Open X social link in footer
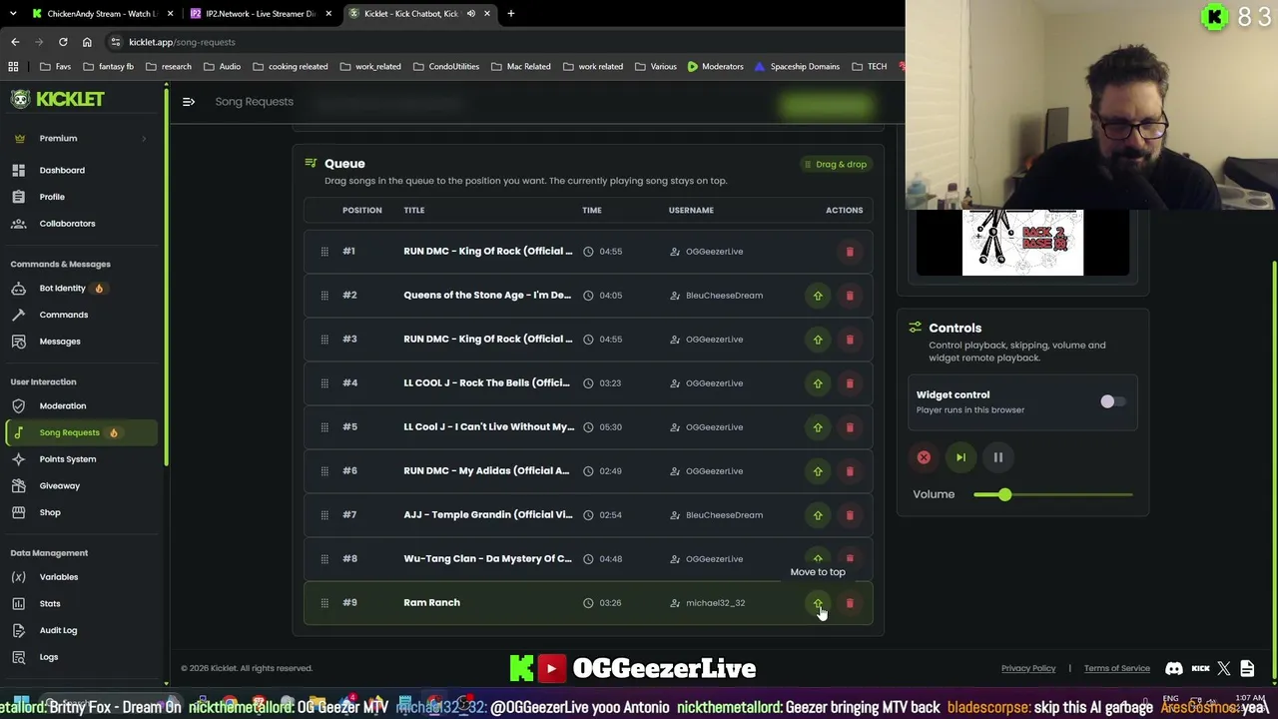Screen dimensions: 1278x719 (x=1224, y=668)
